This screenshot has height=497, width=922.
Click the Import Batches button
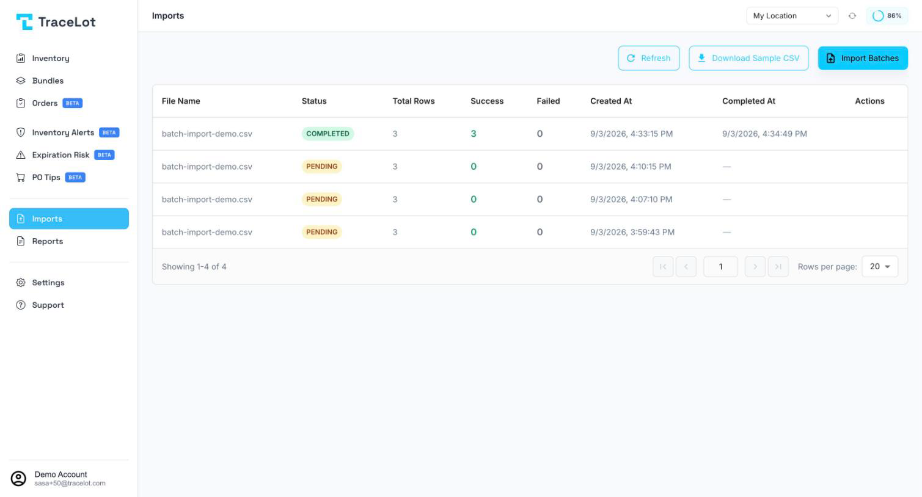point(863,58)
